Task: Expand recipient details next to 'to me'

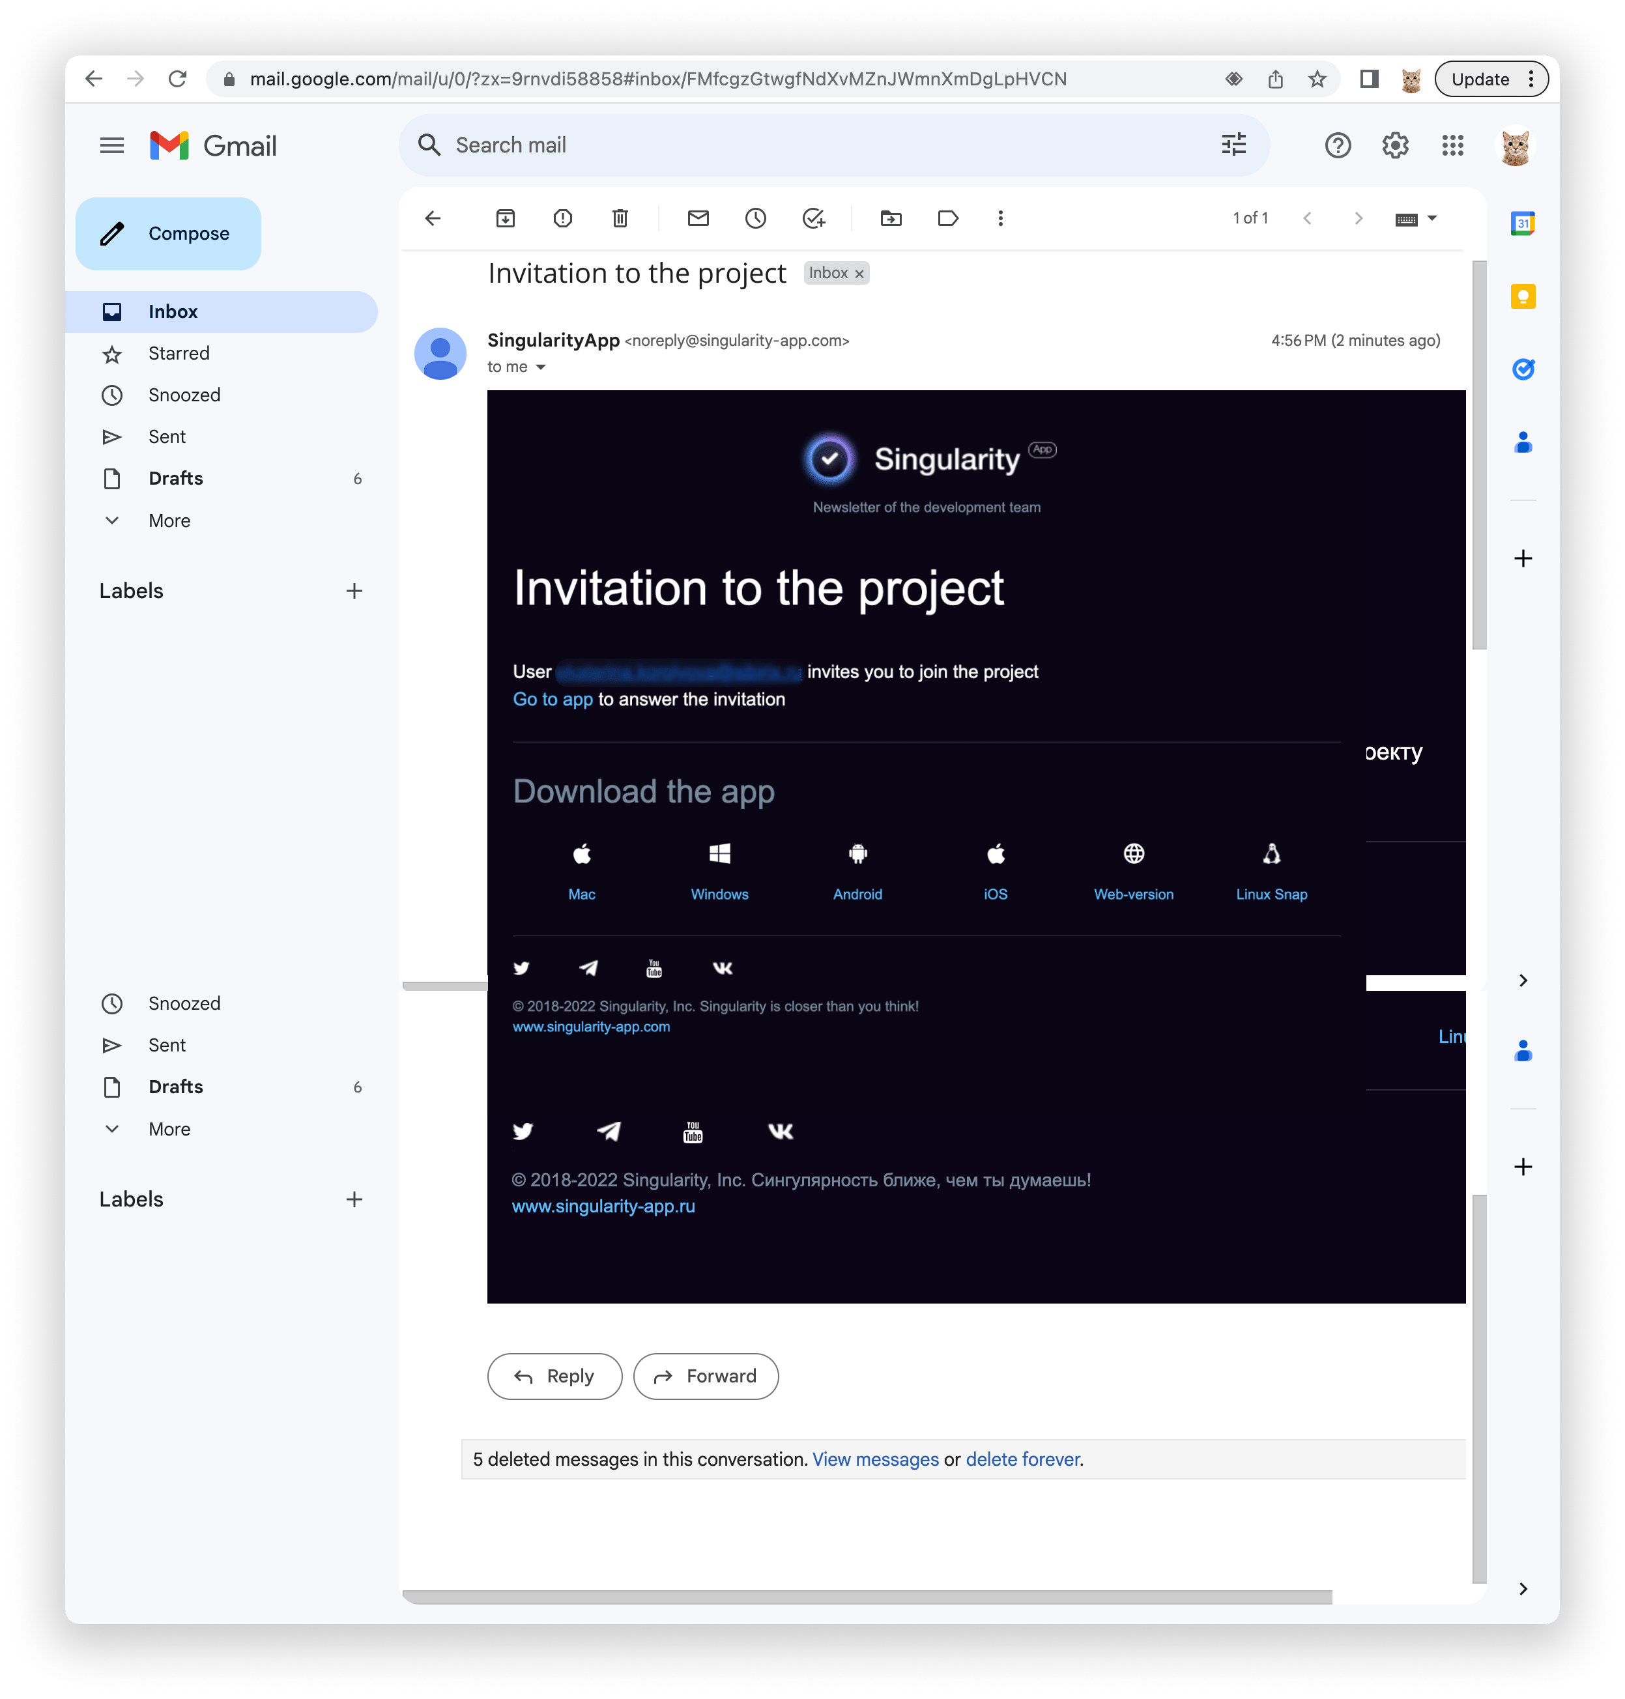Action: [x=541, y=367]
